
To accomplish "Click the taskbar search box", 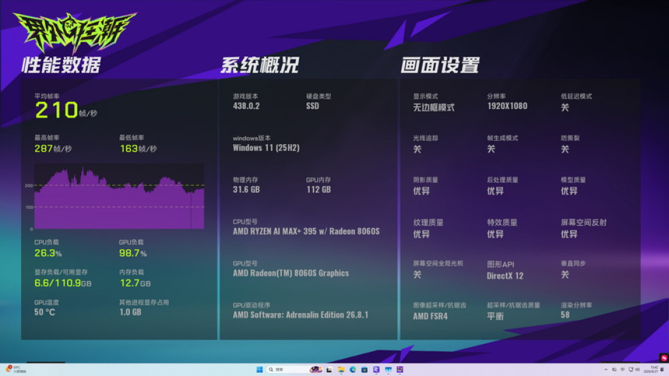I will point(294,369).
